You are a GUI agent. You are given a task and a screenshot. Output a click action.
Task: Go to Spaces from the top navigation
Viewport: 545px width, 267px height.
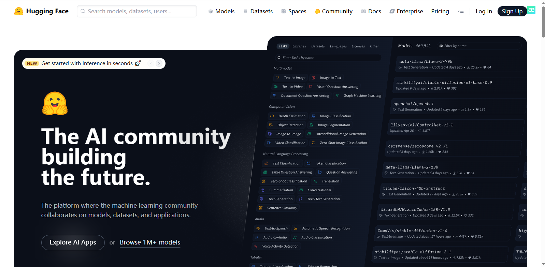click(293, 11)
